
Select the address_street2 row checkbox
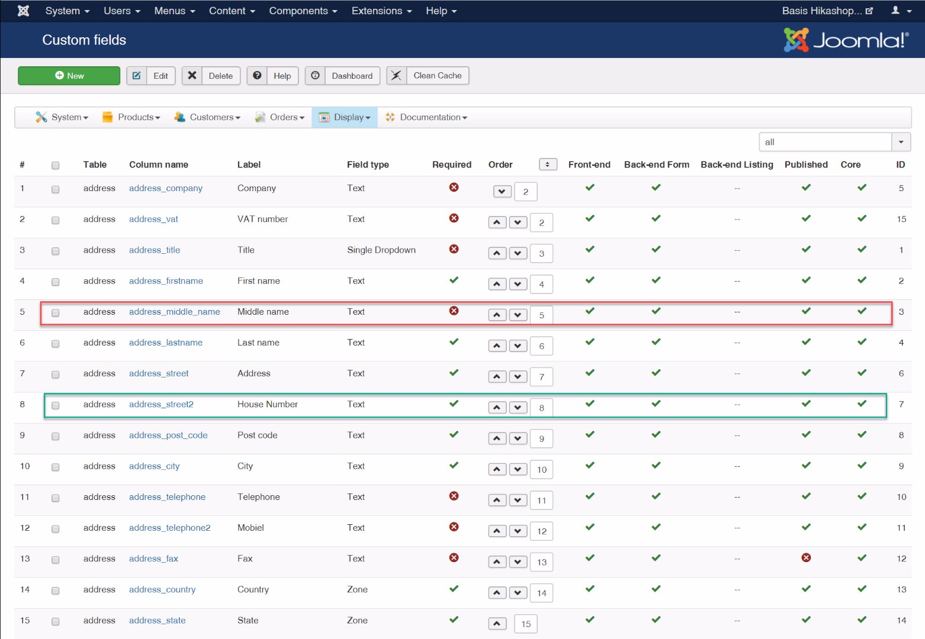(x=56, y=405)
